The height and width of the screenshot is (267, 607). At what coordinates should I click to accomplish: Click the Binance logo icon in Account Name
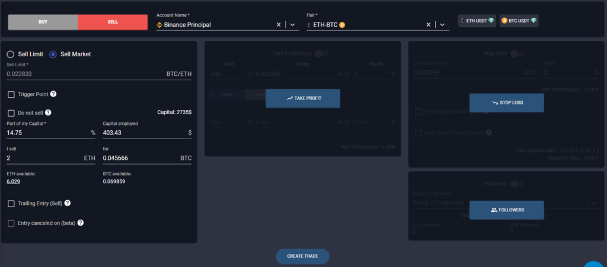159,25
